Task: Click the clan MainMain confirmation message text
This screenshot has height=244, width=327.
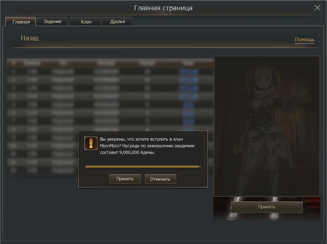Action: [147, 146]
